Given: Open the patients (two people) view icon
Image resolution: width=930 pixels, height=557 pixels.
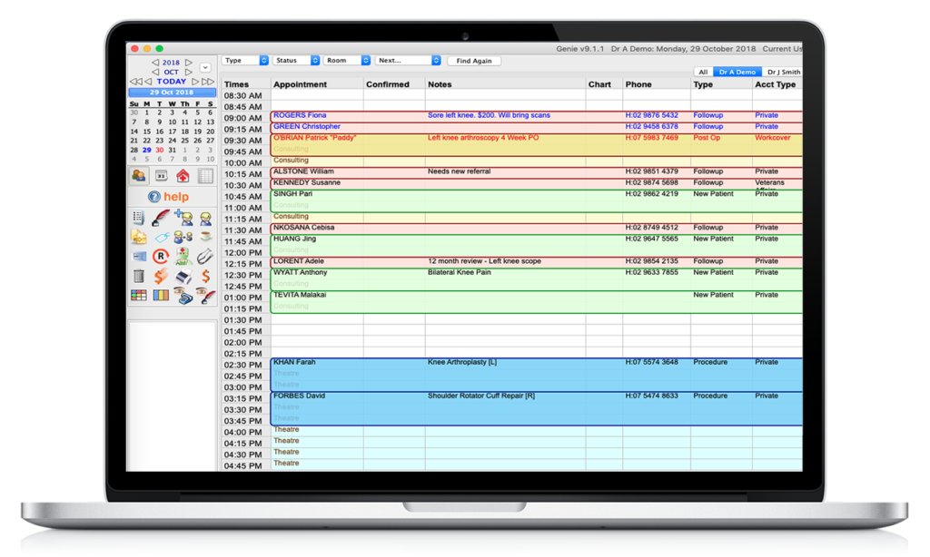Looking at the screenshot, I should point(139,176).
